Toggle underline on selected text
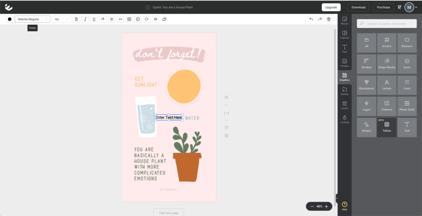The image size is (422, 216). point(94,19)
